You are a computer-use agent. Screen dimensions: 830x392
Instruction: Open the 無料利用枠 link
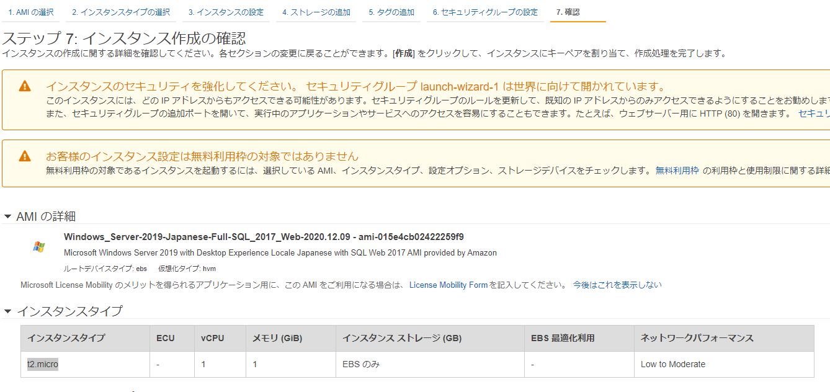pos(677,171)
